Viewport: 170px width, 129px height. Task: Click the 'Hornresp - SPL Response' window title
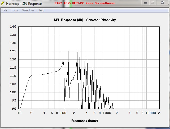[24, 3]
